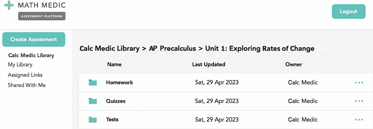Image resolution: width=373 pixels, height=129 pixels.
Task: Open the Shared With Me section
Action: tap(27, 85)
